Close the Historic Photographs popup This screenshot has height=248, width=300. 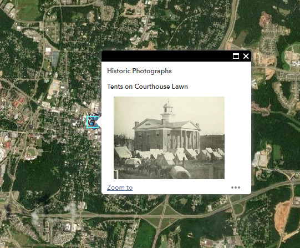[x=246, y=56]
